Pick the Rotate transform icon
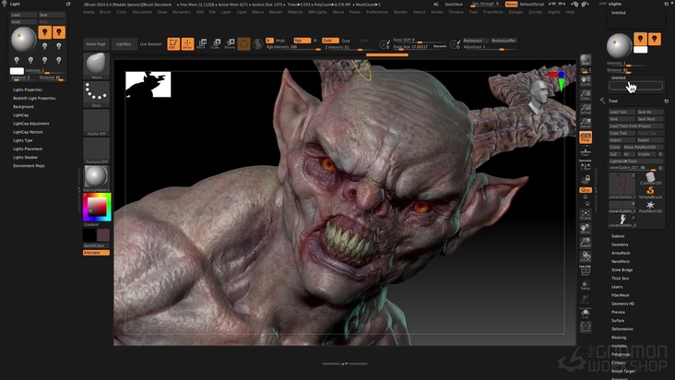This screenshot has height=380, width=675. [x=229, y=43]
